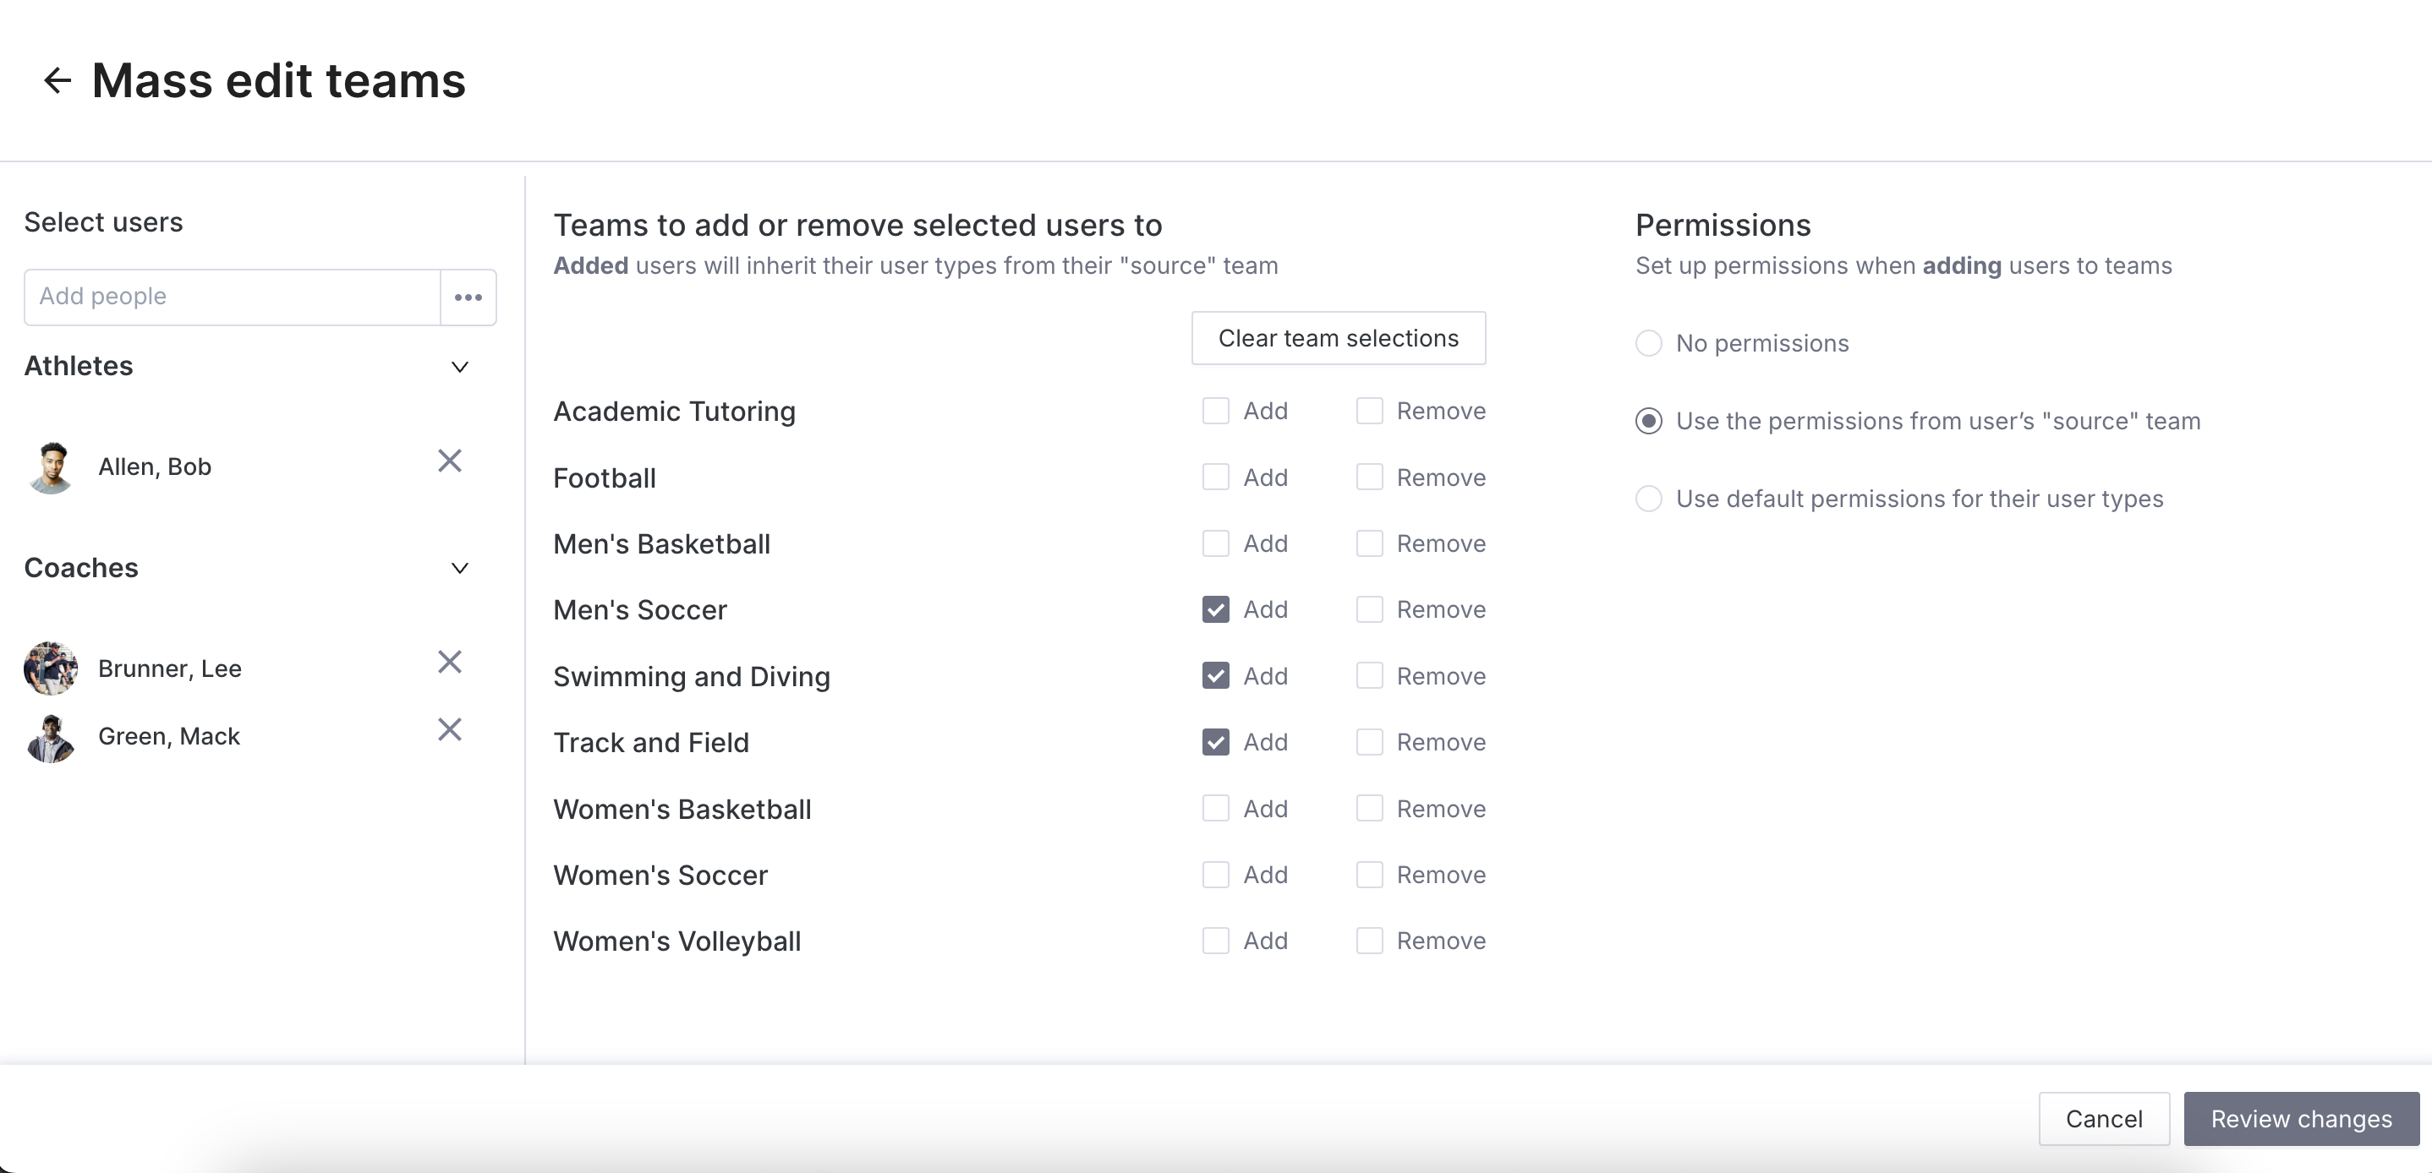Check Remove for Men's Basketball
Image resolution: width=2432 pixels, height=1173 pixels.
[1370, 543]
